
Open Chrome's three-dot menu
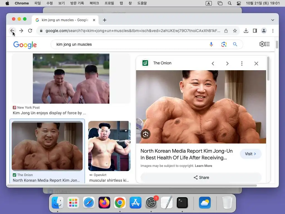[x=273, y=31]
